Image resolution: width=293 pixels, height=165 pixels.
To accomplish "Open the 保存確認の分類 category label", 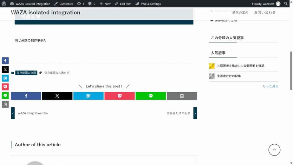I will point(26,73).
